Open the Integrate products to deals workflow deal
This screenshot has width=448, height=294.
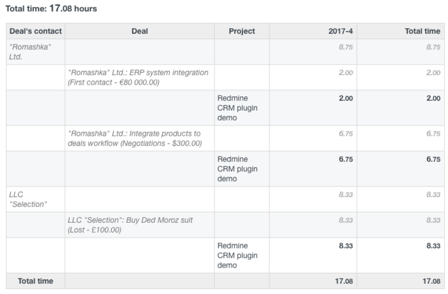(134, 138)
